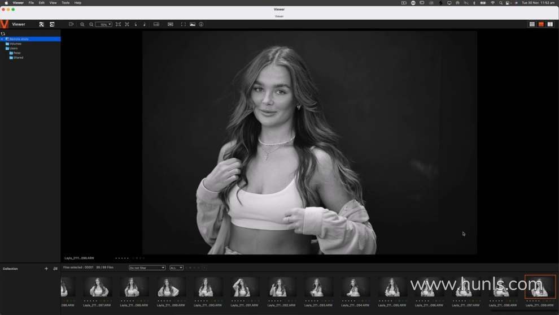
Task: Click the Collection panel label
Action: (x=10, y=269)
